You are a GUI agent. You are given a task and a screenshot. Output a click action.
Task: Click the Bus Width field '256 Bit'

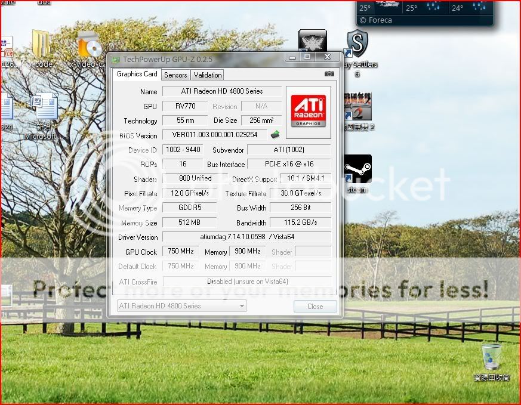301,208
